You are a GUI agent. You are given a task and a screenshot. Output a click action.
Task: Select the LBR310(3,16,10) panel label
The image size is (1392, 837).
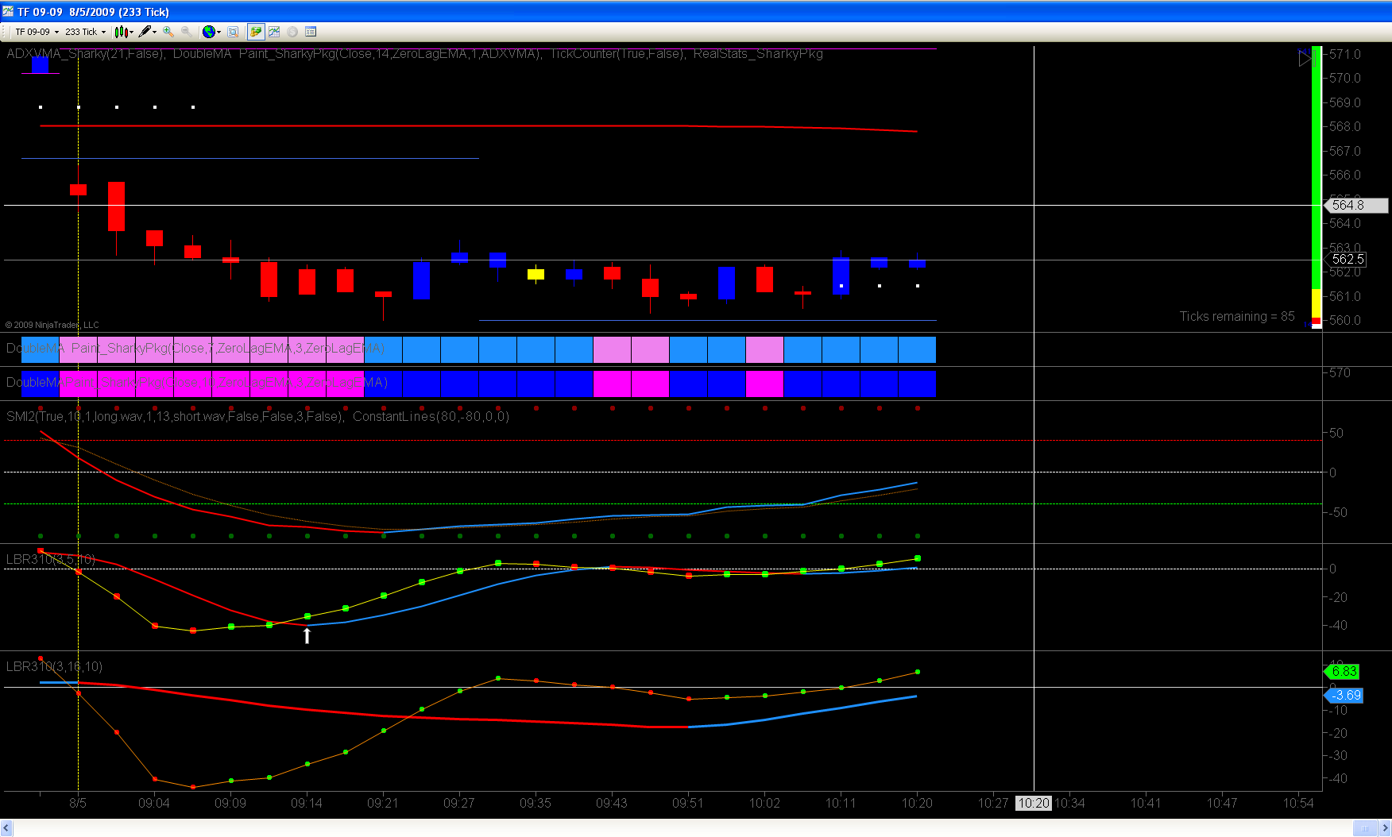coord(54,666)
